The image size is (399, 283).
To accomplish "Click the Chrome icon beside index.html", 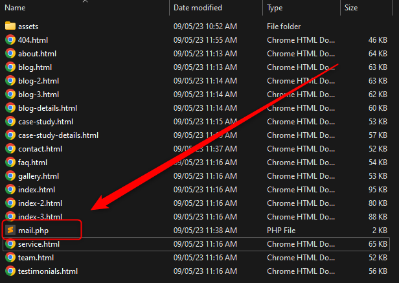I will 10,189.
